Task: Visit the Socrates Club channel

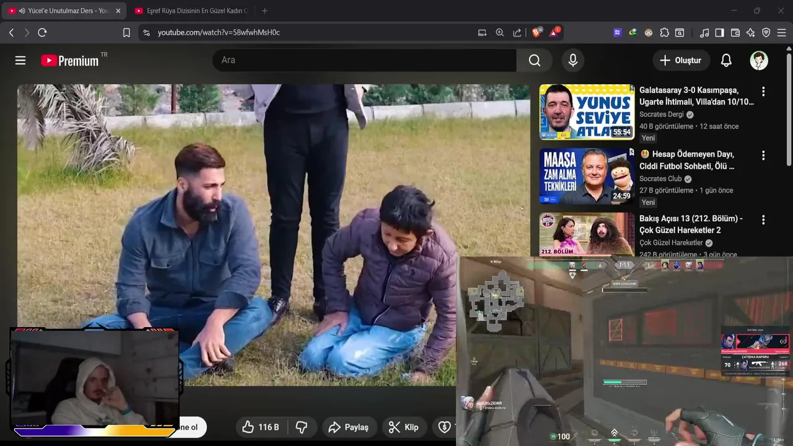Action: [660, 179]
